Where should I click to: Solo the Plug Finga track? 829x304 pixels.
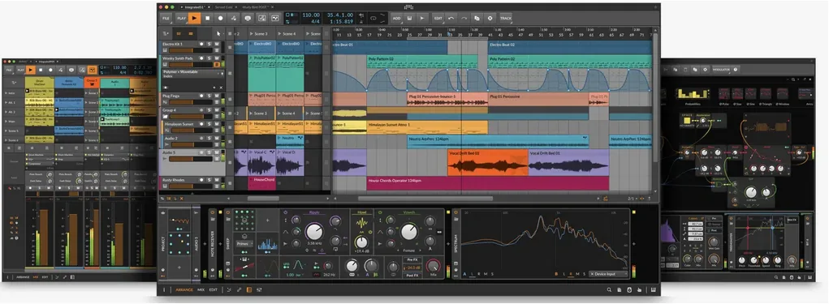coord(209,96)
